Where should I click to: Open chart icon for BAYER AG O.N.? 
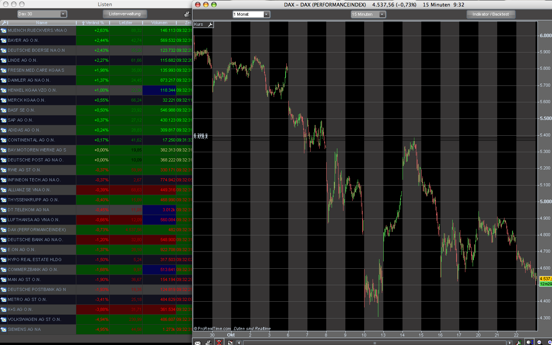click(x=3, y=40)
